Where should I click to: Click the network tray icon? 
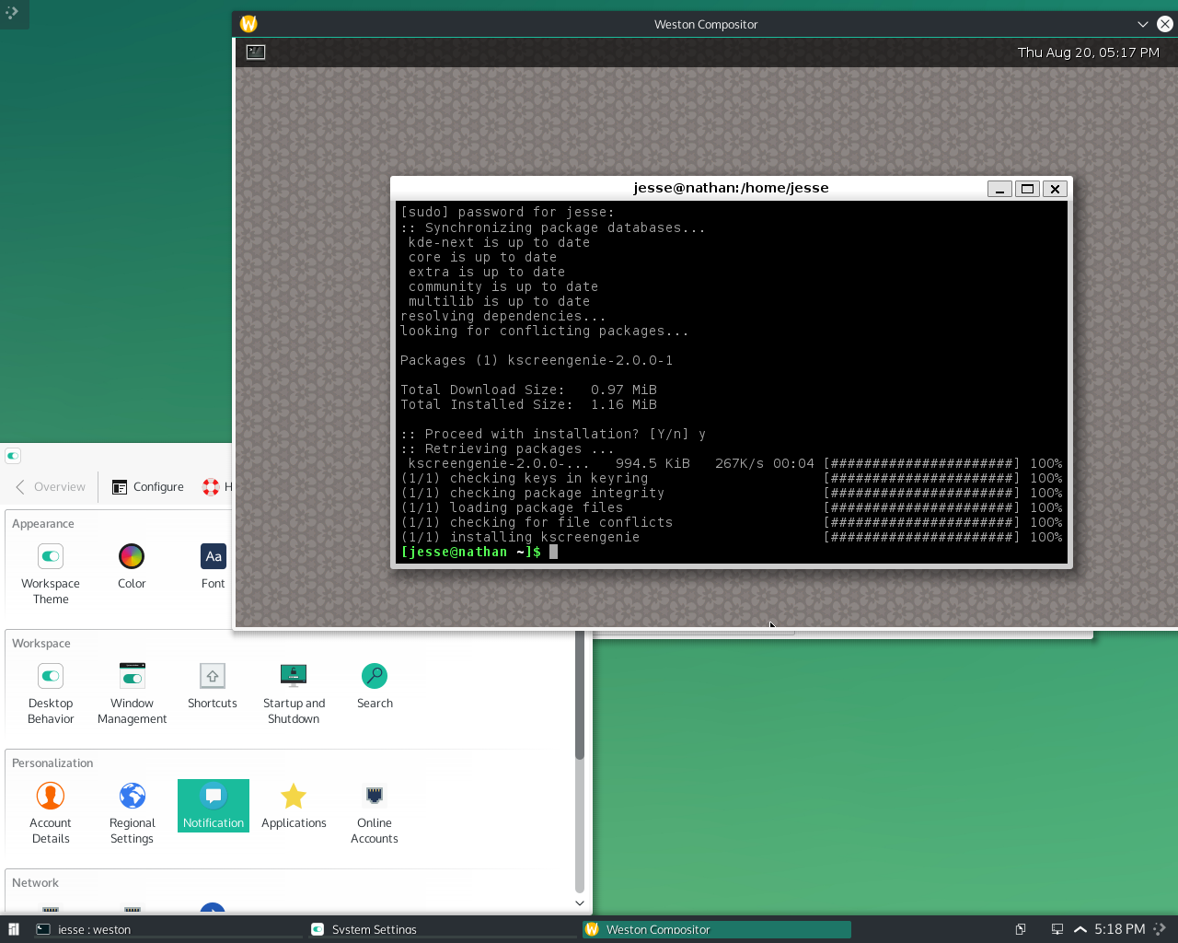pos(1057,929)
